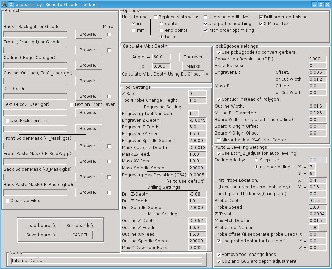Enable Replace slots with checkbox
This screenshot has height=269, width=332.
coord(156,17)
